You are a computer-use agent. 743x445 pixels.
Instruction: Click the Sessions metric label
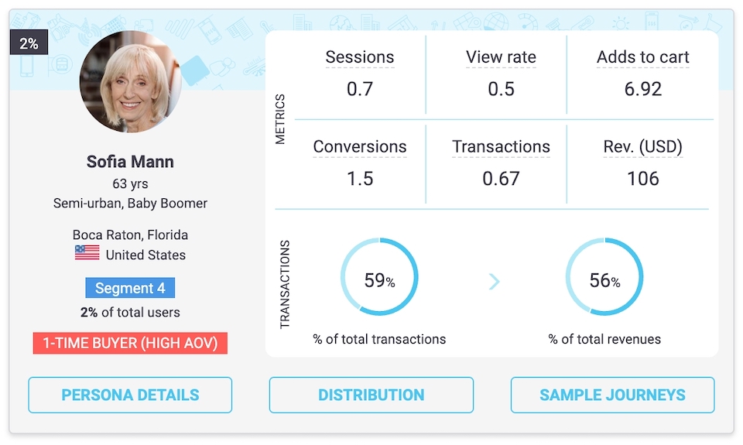[360, 57]
